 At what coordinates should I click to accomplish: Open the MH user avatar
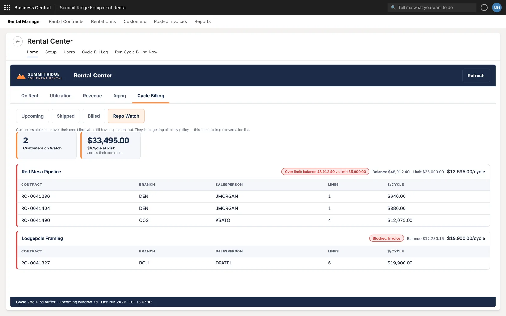(497, 8)
